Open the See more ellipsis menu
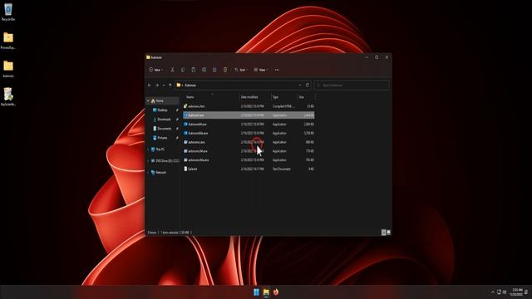The width and height of the screenshot is (532, 299). click(x=277, y=70)
